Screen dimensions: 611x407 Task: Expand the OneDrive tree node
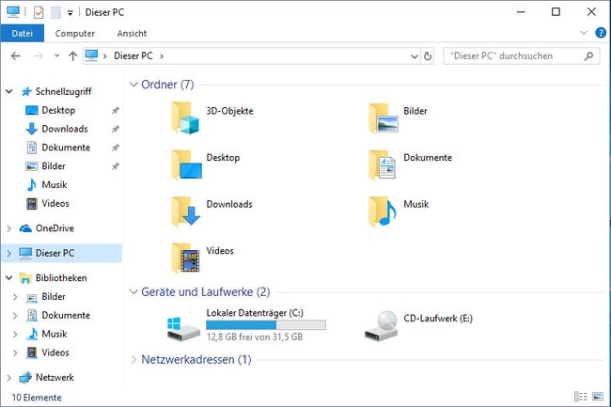tap(9, 228)
